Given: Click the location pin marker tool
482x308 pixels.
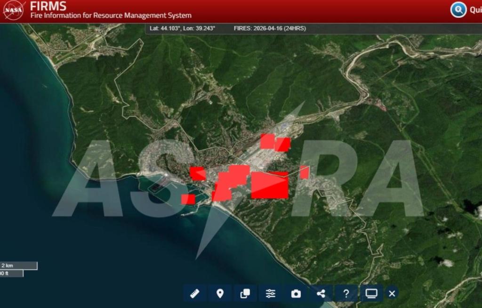Looking at the screenshot, I should click(220, 293).
